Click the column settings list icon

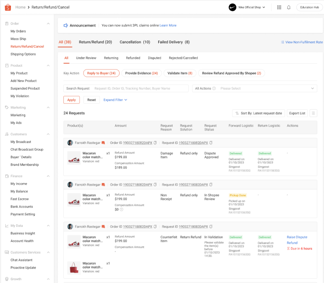[313, 113]
